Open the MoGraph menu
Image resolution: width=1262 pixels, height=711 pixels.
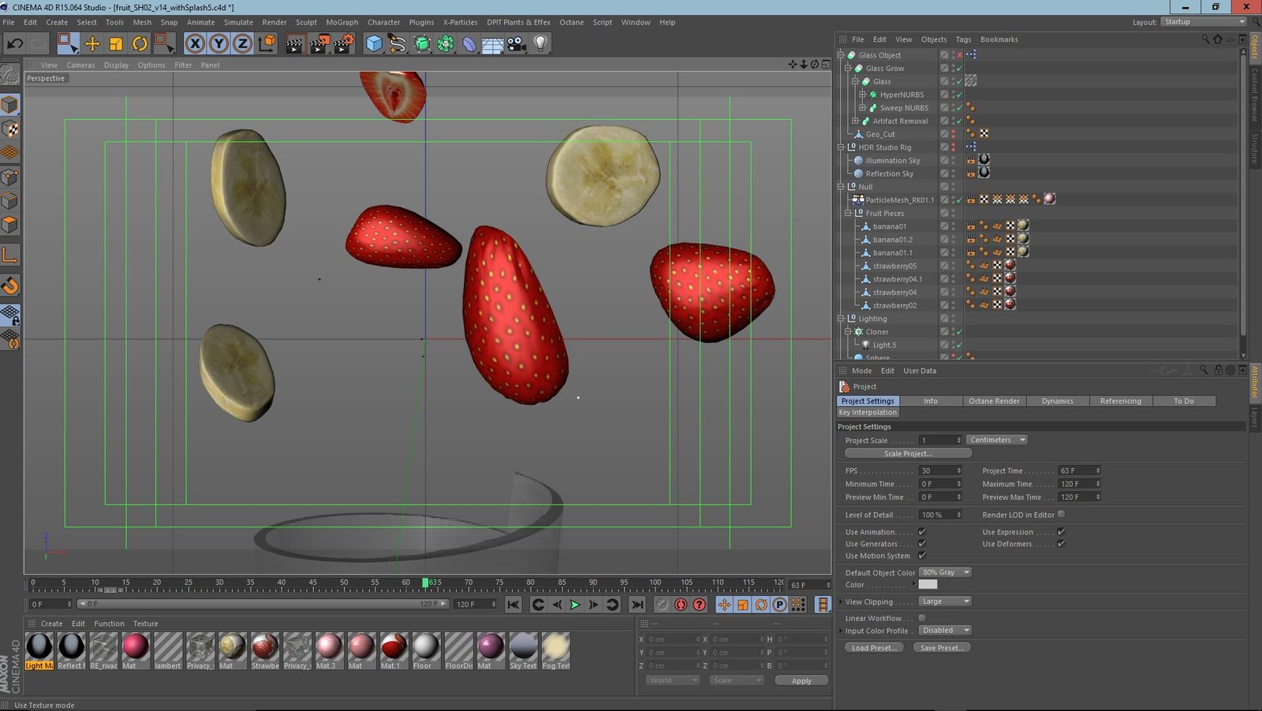342,22
